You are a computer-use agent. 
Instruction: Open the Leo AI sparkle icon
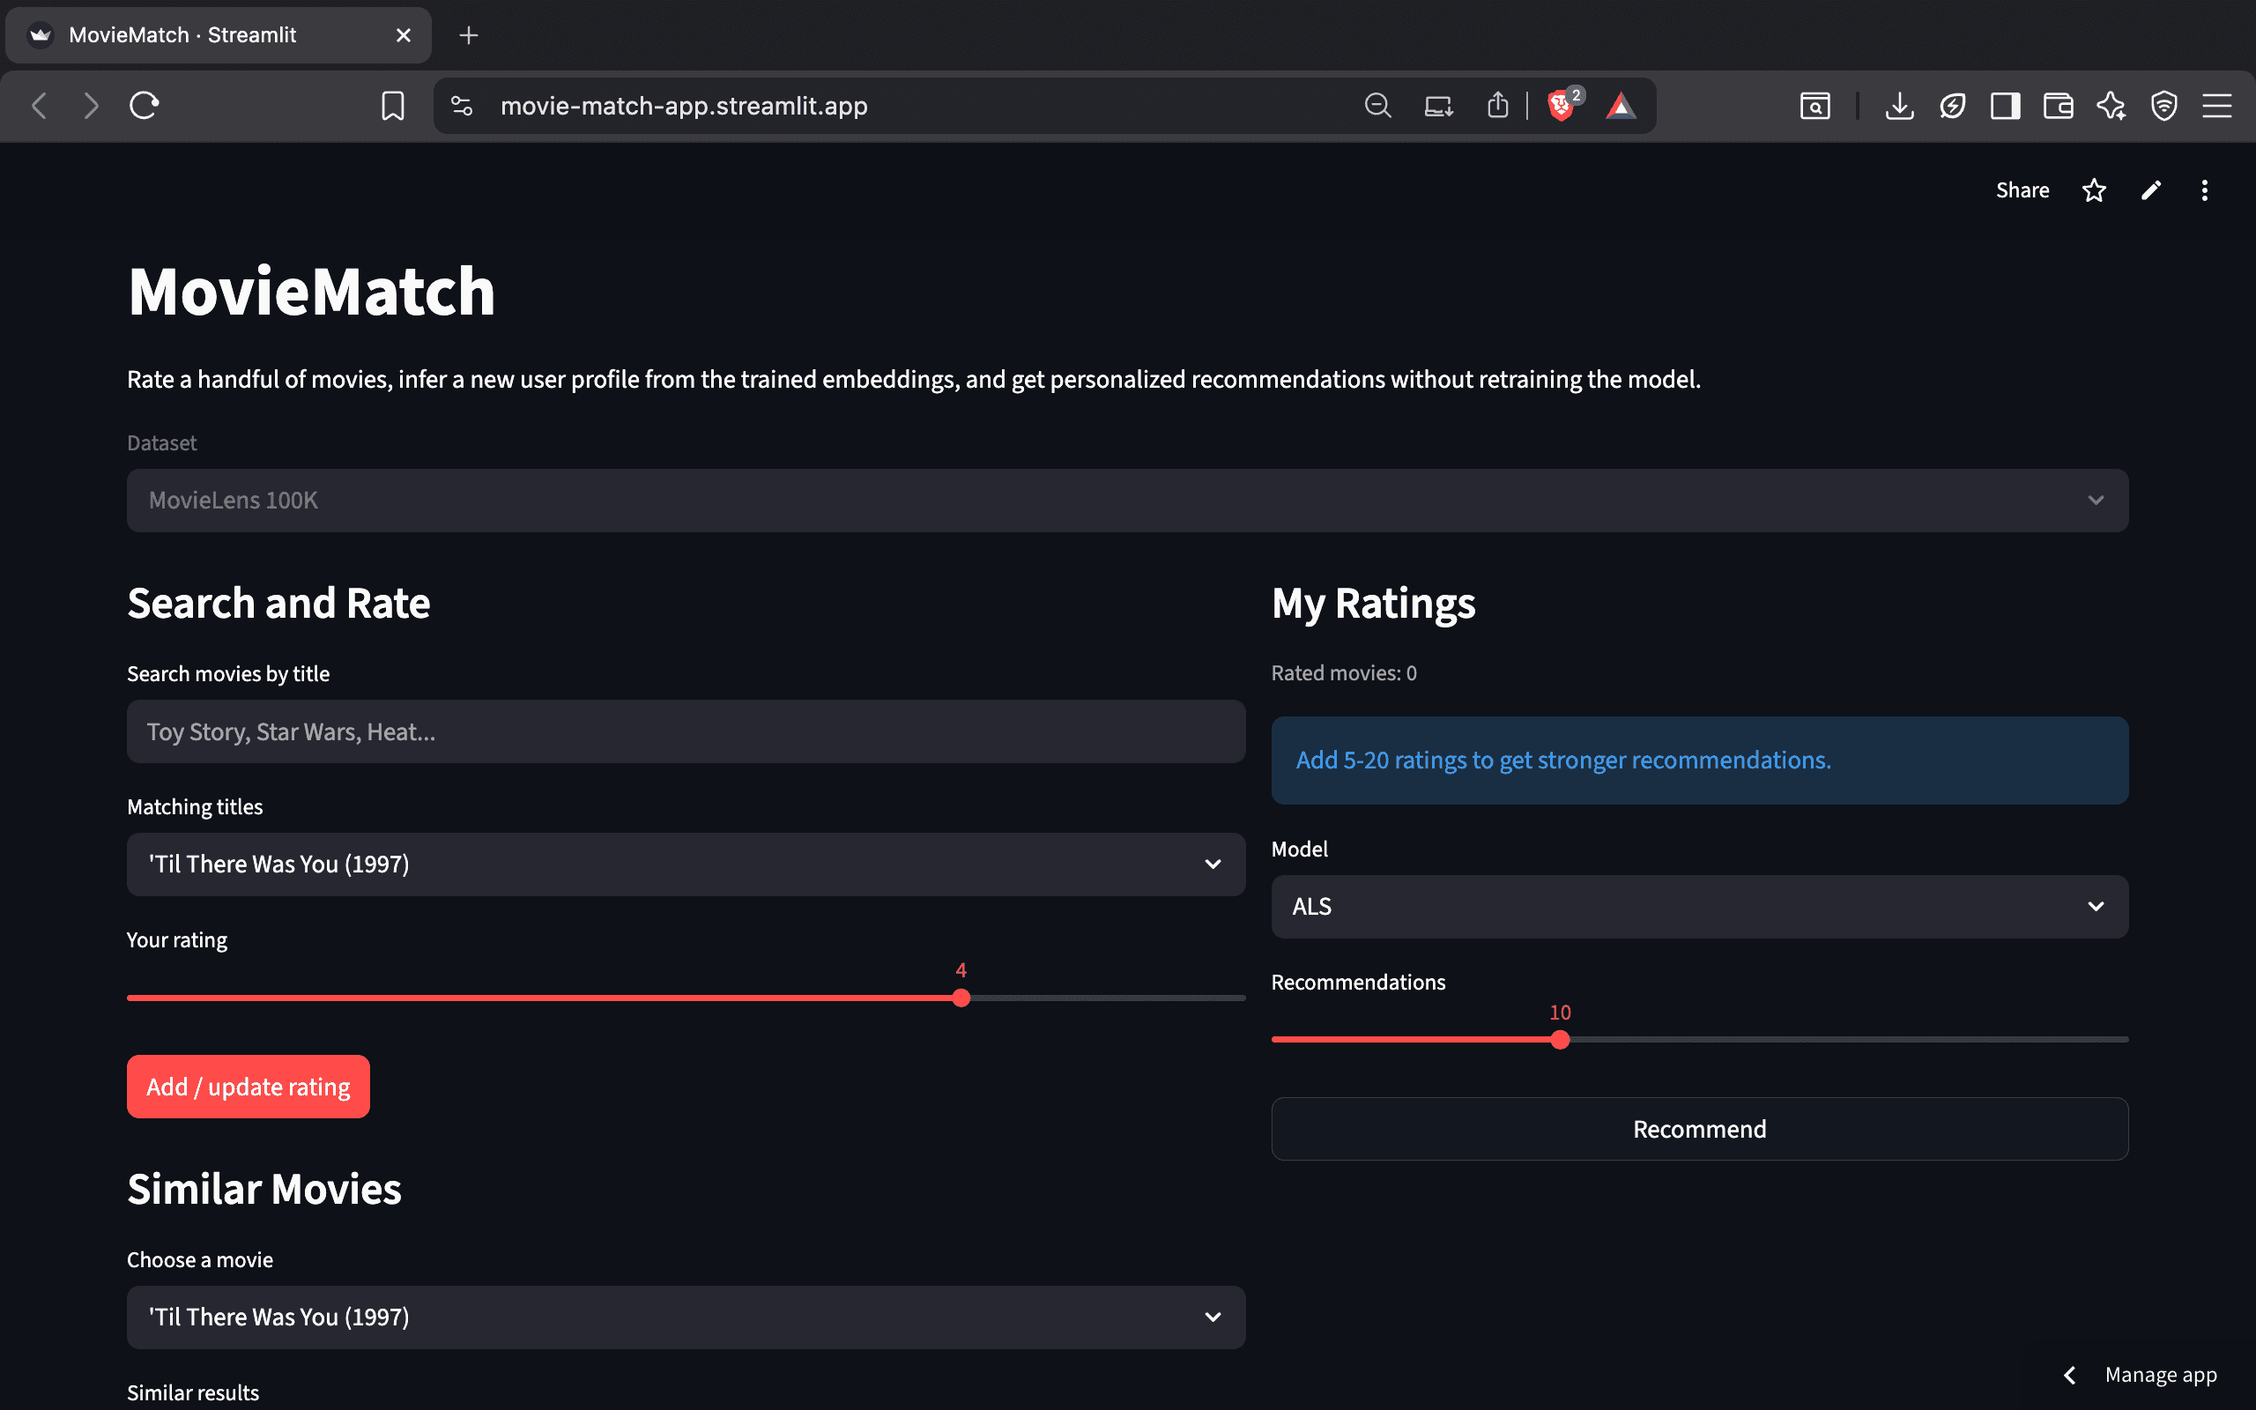2111,106
